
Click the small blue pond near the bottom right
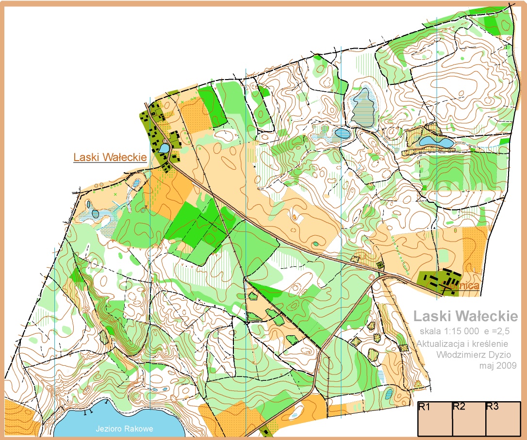pos(389,393)
